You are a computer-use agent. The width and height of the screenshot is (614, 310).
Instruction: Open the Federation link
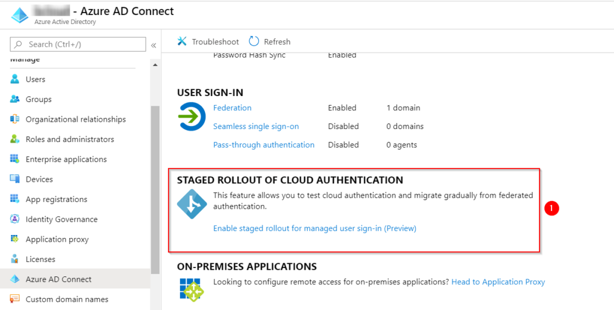(x=232, y=108)
